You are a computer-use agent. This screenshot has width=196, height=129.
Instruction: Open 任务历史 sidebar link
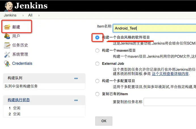(20, 45)
